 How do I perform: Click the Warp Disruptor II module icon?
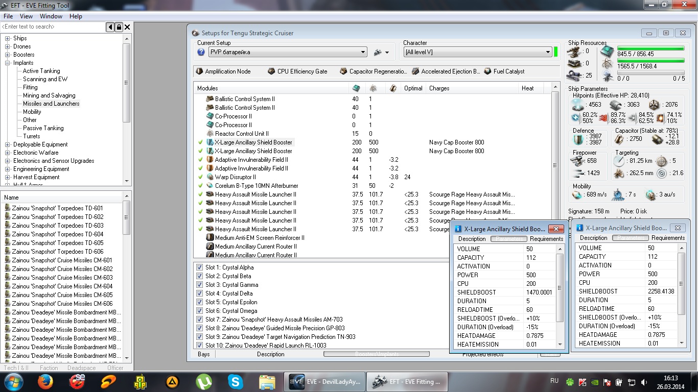[210, 177]
